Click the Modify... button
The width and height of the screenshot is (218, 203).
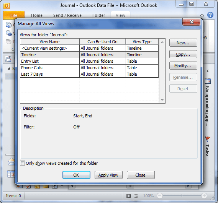tap(183, 66)
